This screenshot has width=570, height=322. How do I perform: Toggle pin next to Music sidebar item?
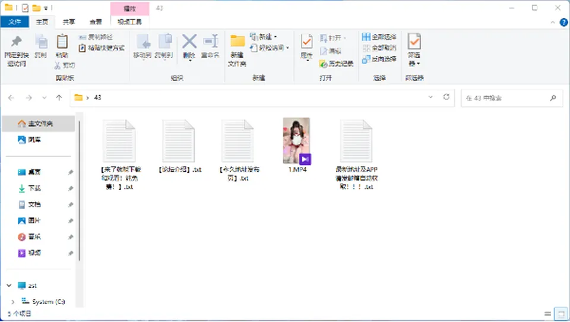[71, 237]
